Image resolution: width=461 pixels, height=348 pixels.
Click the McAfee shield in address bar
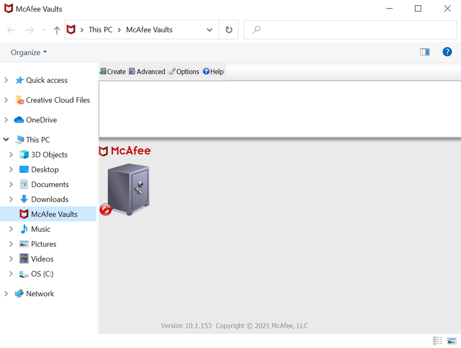[71, 30]
